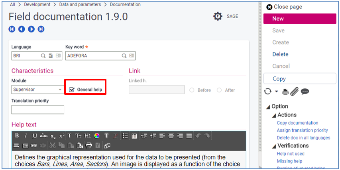Go to the first record
The width and height of the screenshot is (340, 170).
12,29
